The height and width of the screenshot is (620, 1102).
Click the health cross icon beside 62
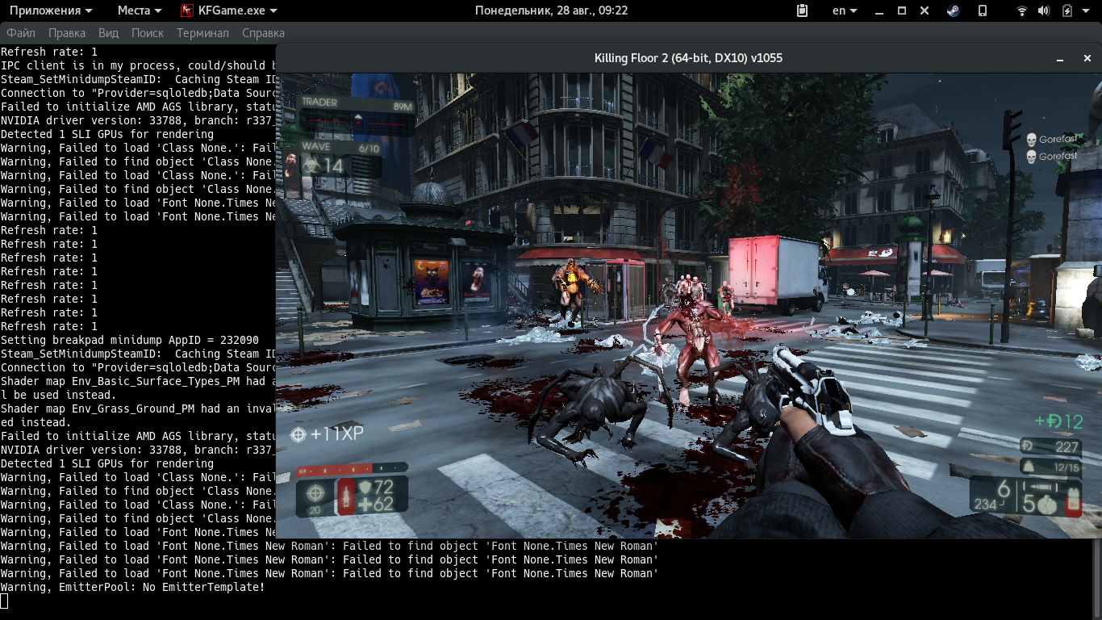(366, 505)
